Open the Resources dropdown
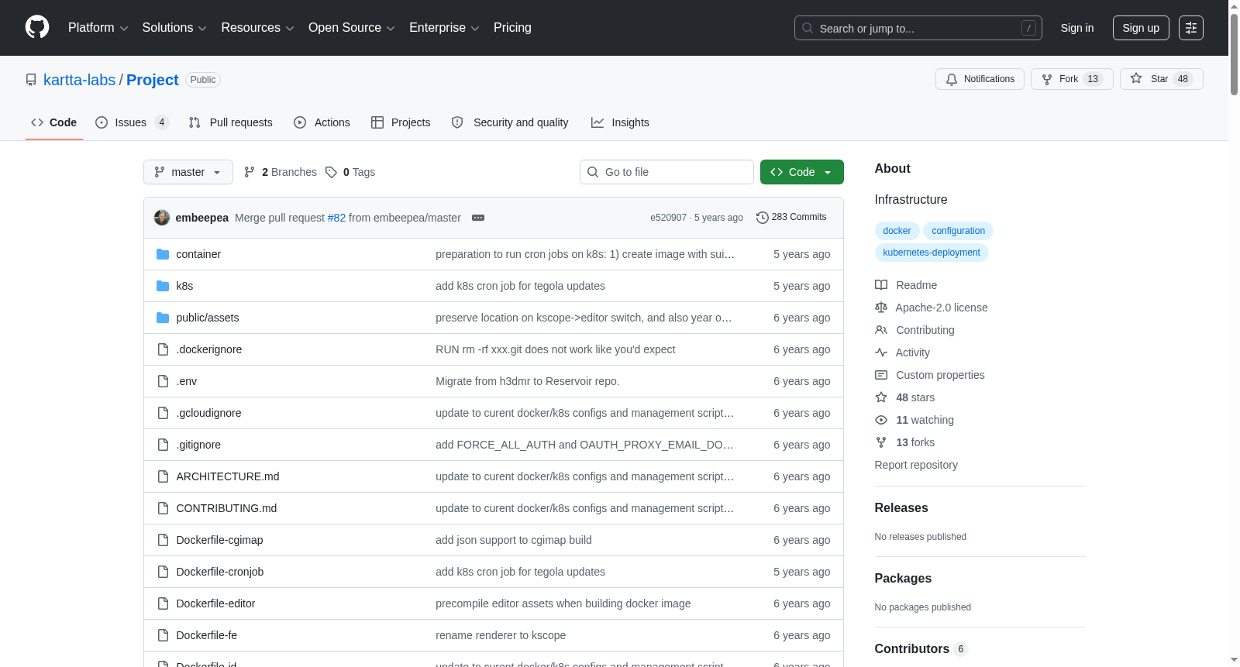This screenshot has width=1240, height=667. click(257, 28)
